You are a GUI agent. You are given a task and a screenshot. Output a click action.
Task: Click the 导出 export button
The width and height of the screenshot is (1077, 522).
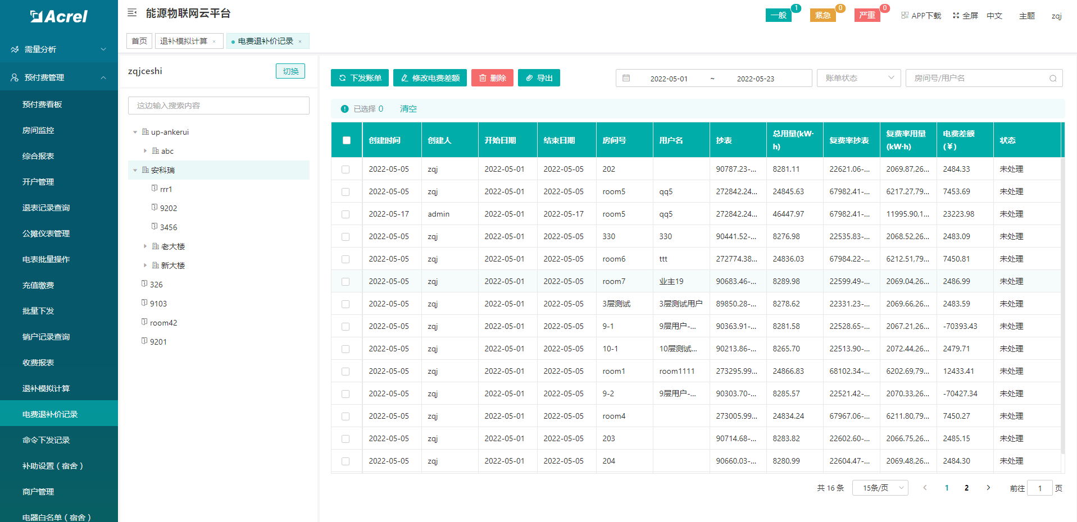pos(539,78)
